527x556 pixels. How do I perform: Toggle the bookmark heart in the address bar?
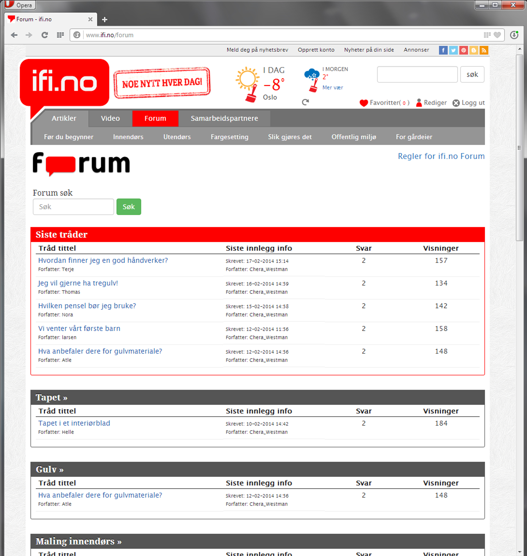point(497,35)
